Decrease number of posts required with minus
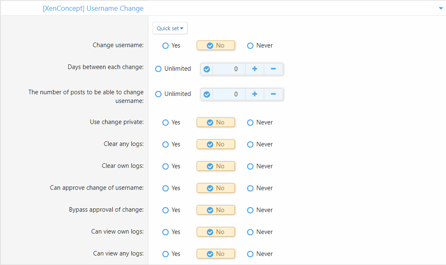The image size is (446, 265). (x=273, y=94)
